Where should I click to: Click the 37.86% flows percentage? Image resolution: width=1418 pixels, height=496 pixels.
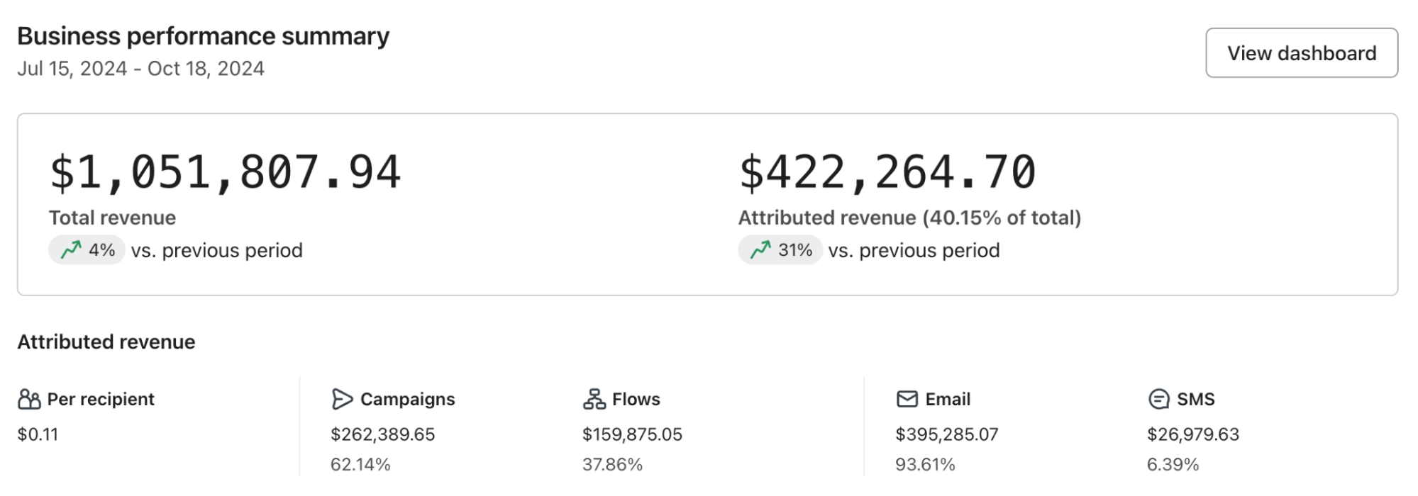pos(613,465)
